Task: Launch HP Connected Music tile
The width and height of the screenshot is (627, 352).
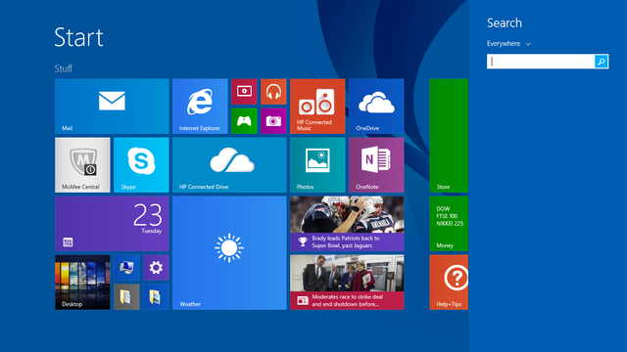Action: [317, 107]
